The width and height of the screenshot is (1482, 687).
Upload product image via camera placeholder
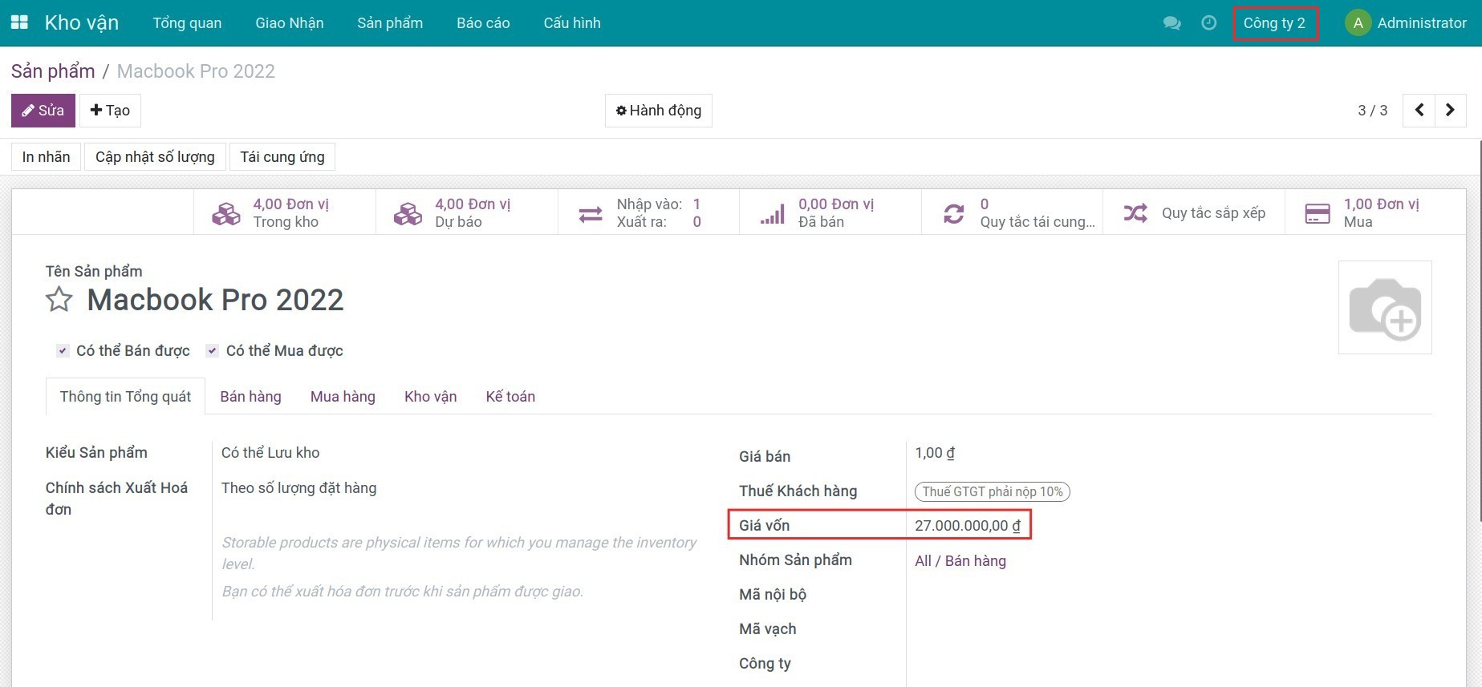coord(1384,308)
